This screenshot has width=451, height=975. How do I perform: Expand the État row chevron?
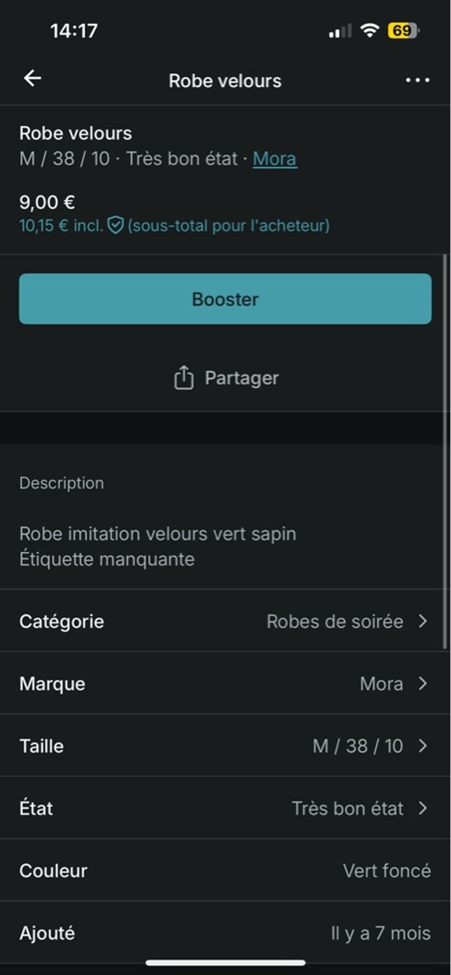423,808
